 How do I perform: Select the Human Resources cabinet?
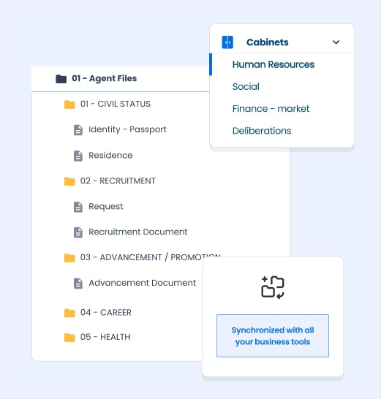click(x=274, y=64)
